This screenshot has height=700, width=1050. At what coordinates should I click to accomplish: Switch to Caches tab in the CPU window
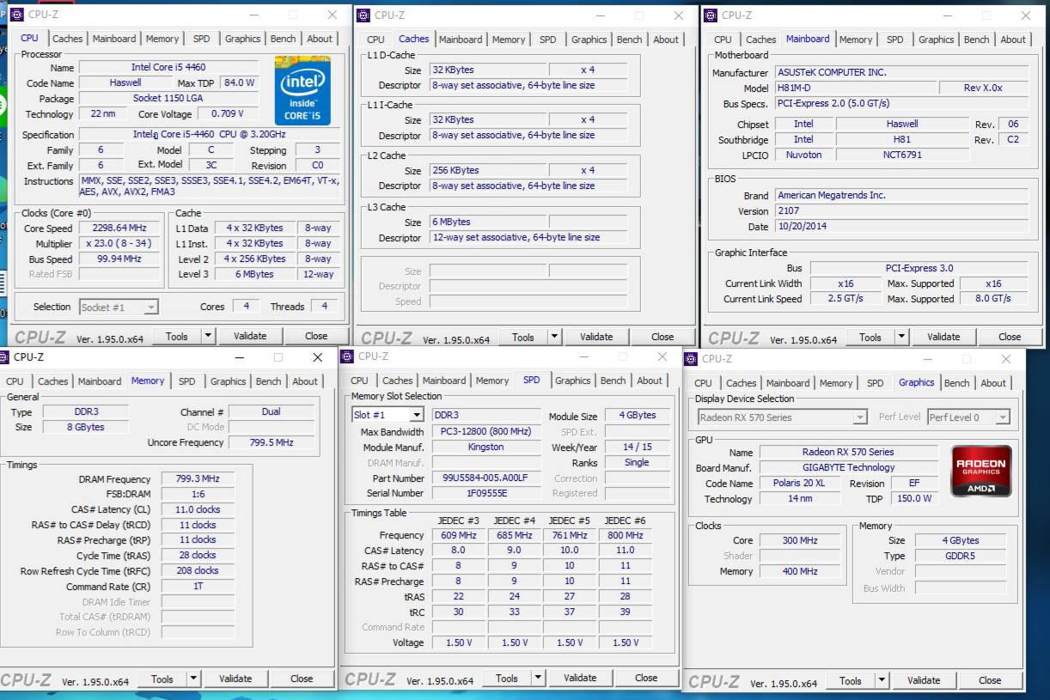tap(67, 39)
